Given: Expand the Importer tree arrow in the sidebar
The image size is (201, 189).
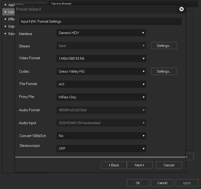Looking at the screenshot, I should click(x=6, y=26).
